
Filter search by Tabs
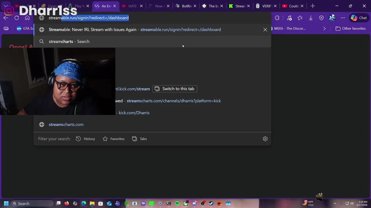point(139,139)
